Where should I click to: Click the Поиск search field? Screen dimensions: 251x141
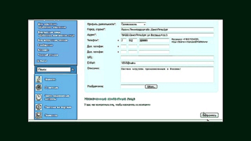pos(54,70)
